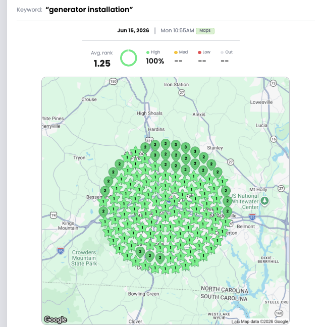Click the Crouse map label
Screen dimensions: 324x327
(89, 99)
